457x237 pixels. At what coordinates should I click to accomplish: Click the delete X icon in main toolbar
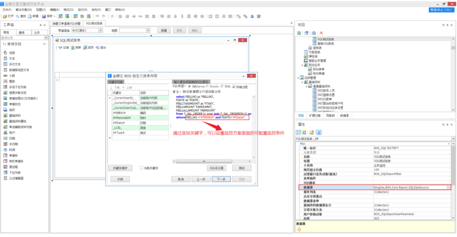(x=112, y=16)
